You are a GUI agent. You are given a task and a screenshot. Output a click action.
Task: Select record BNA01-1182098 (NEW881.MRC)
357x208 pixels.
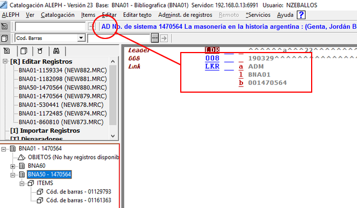click(x=62, y=79)
